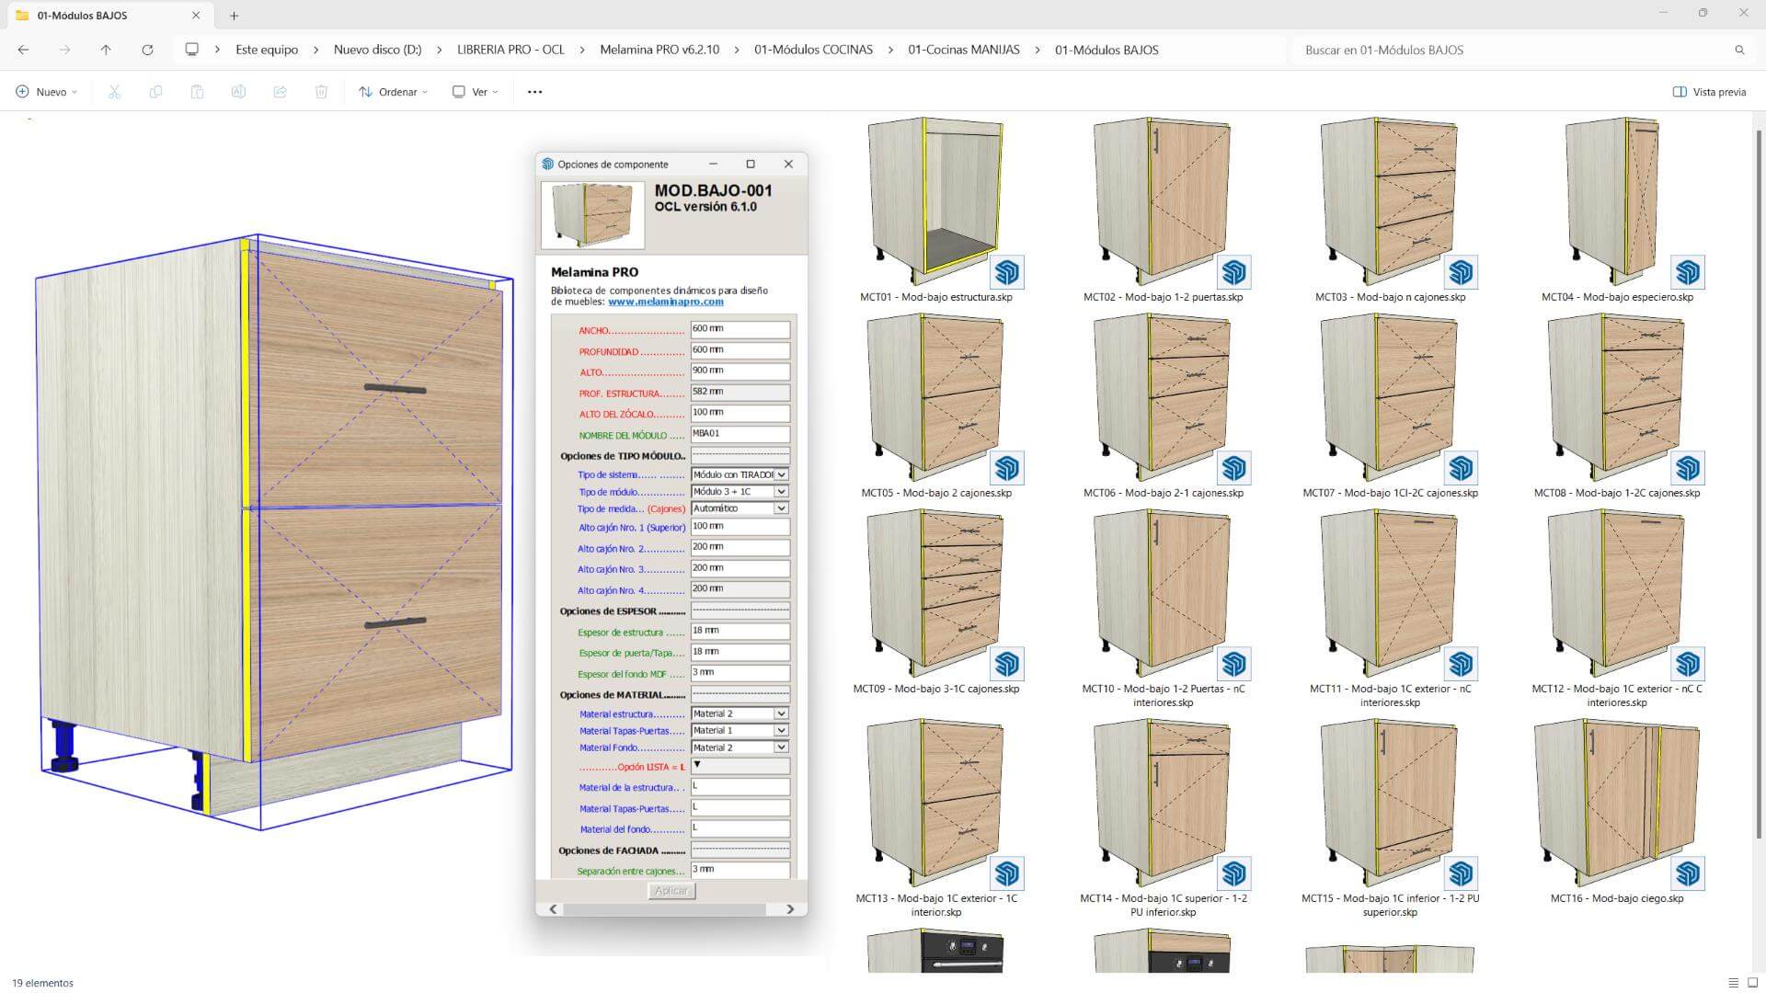
Task: Click dialog horizontal scrollbar right arrow
Action: 790,909
